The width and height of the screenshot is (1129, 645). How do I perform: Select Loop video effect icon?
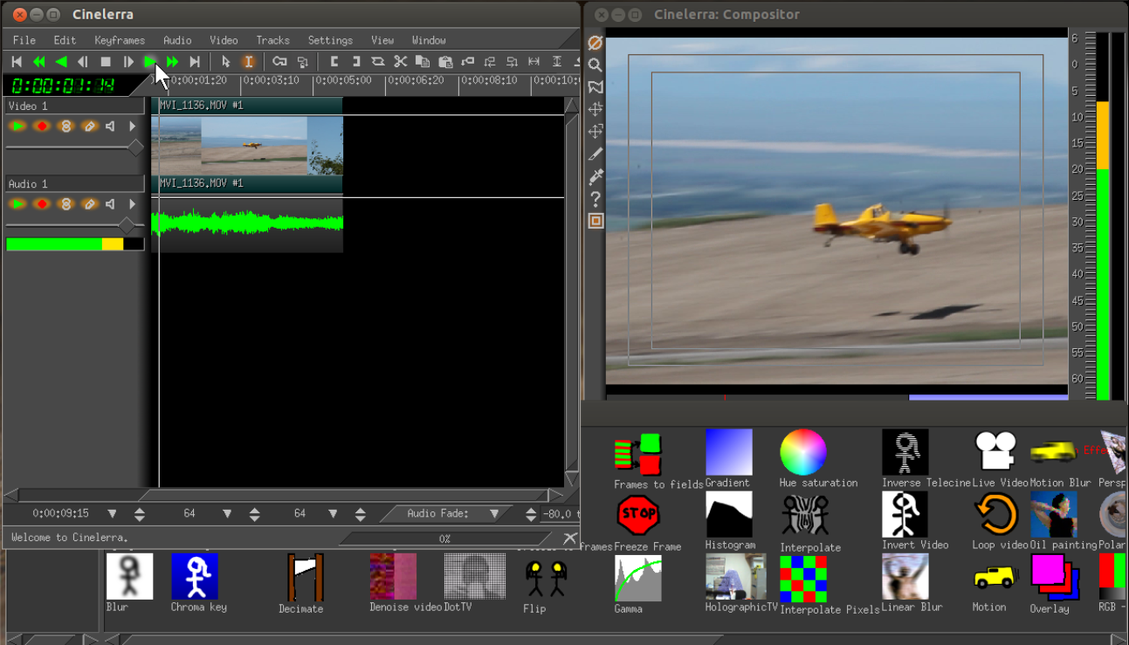pos(997,514)
